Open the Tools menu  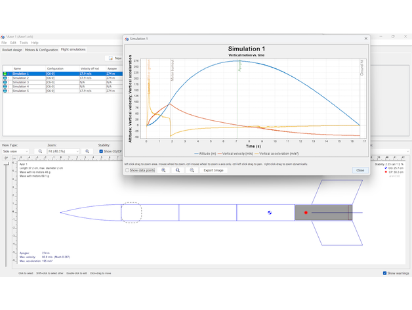24,43
